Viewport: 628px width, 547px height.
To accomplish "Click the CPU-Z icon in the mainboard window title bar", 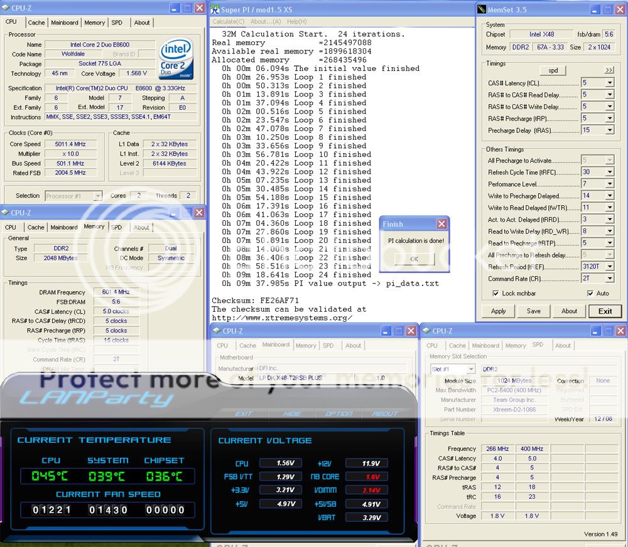I will click(217, 331).
